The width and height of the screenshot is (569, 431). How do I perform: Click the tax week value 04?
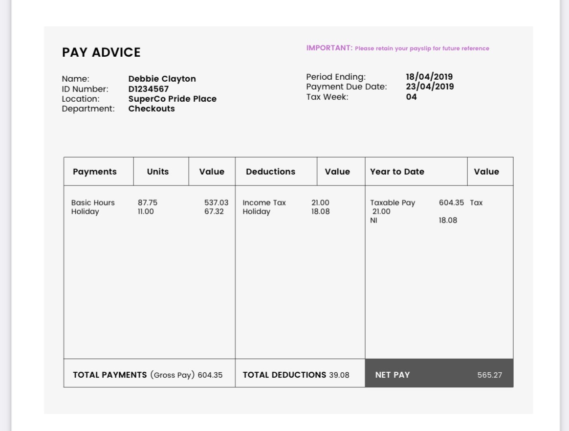[411, 97]
